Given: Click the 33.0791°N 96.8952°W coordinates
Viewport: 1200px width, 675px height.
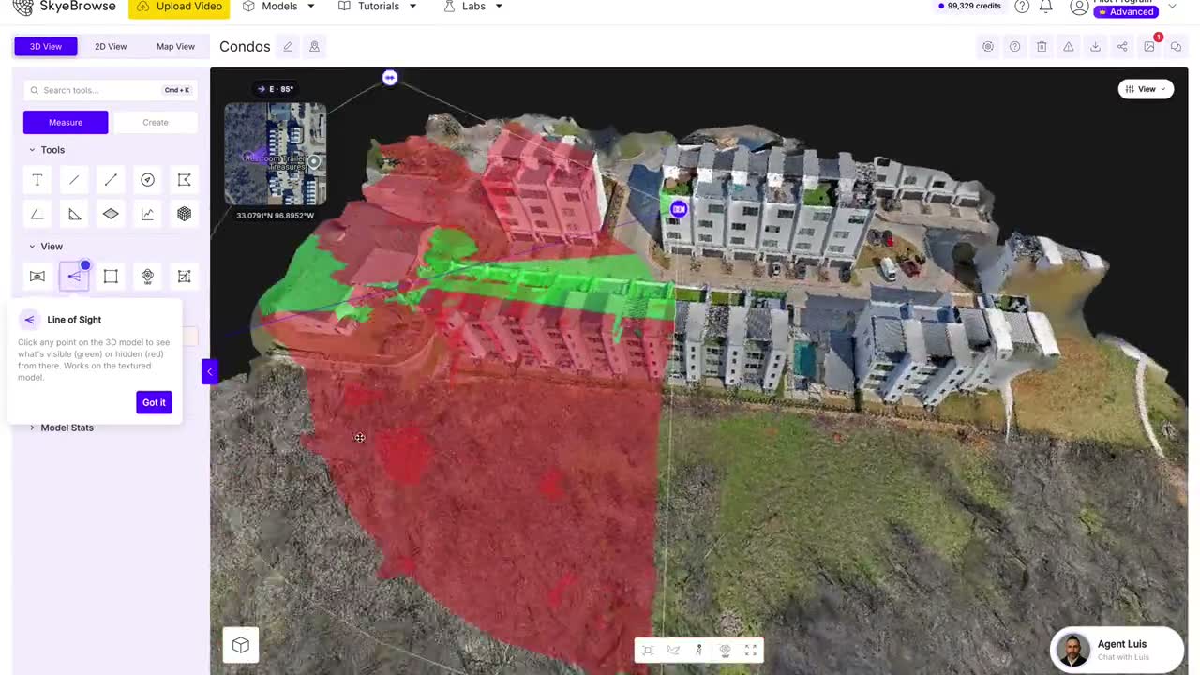Looking at the screenshot, I should pos(275,216).
